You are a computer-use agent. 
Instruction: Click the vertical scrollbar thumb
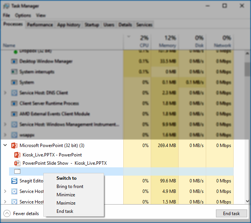click(x=247, y=69)
